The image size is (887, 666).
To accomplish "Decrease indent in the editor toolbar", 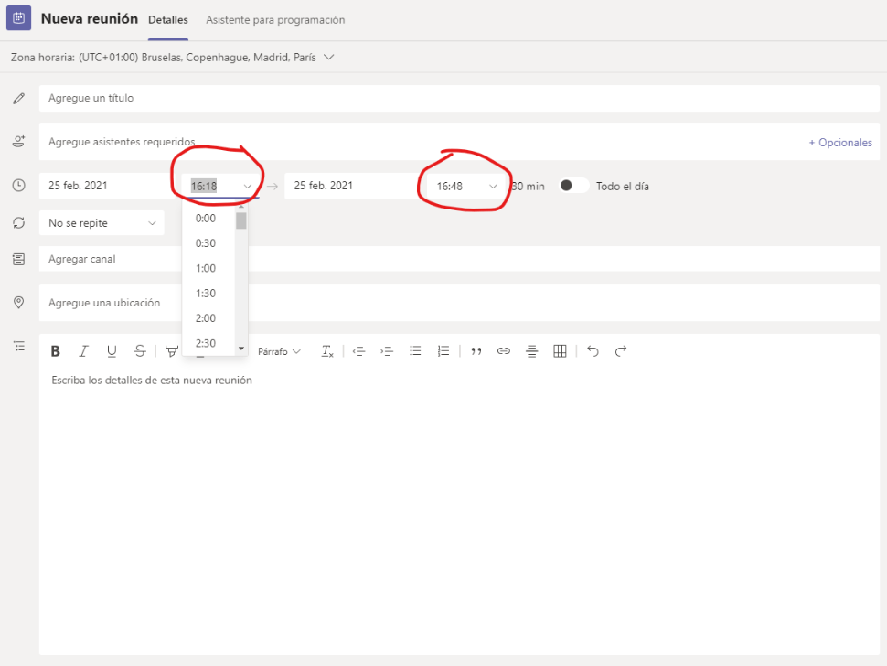I will pyautogui.click(x=358, y=351).
